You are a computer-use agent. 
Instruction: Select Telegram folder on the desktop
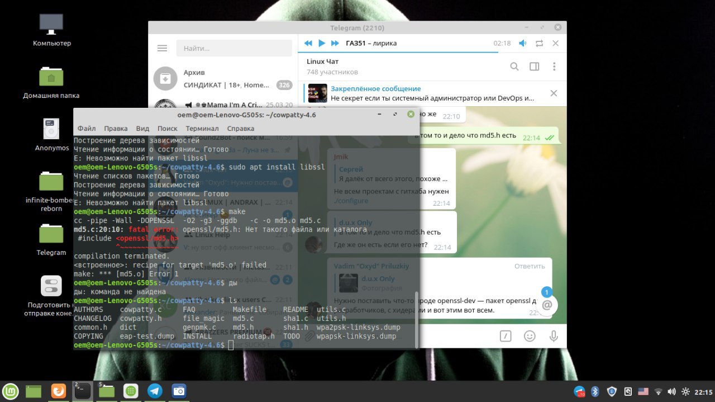[x=51, y=239]
